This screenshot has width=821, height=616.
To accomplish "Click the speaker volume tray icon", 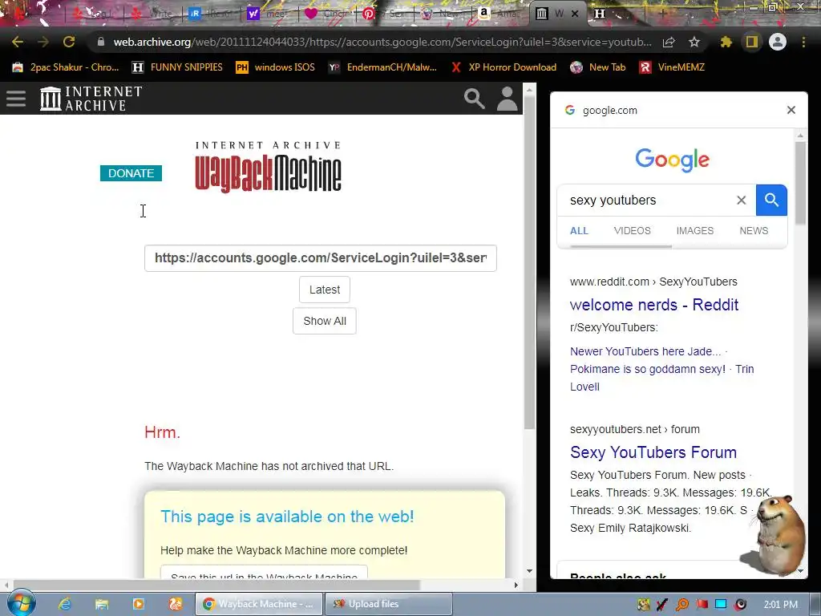I will point(740,605).
